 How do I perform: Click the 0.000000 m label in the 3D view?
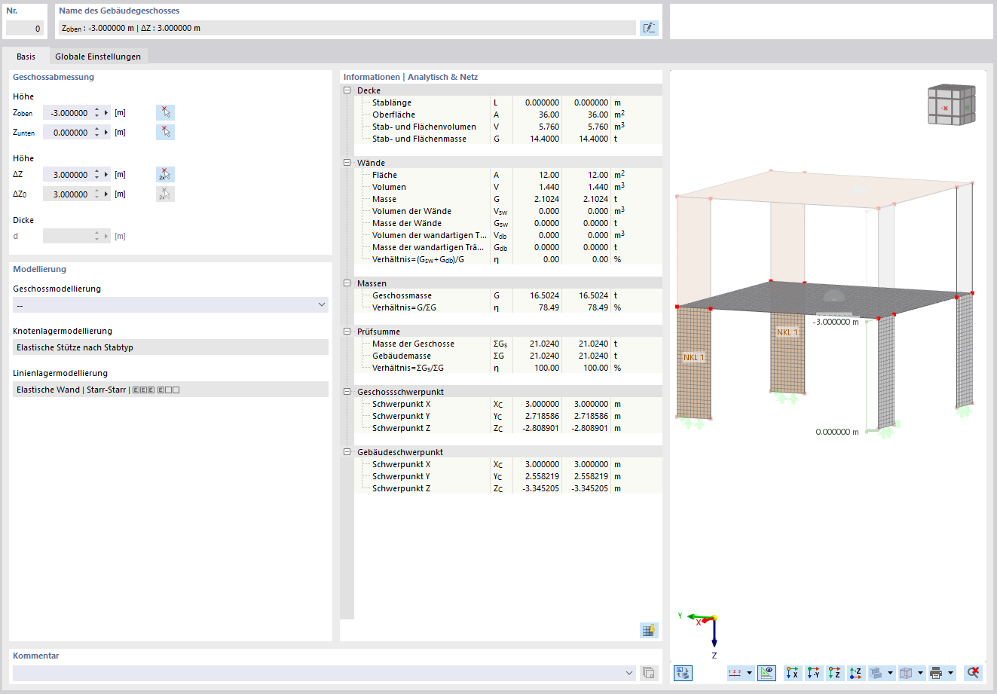click(837, 432)
